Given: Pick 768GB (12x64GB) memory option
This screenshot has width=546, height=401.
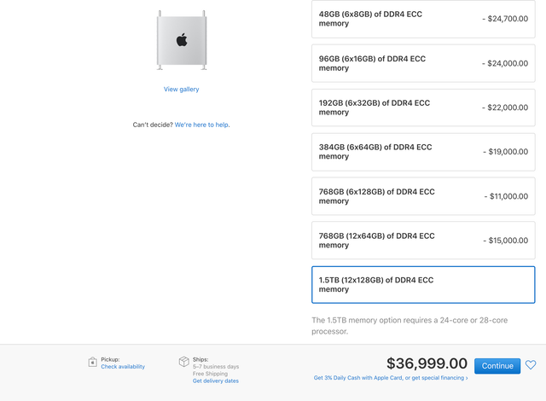Looking at the screenshot, I should click(x=423, y=241).
